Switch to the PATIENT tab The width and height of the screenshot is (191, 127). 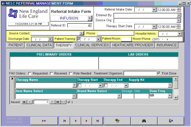point(16,45)
